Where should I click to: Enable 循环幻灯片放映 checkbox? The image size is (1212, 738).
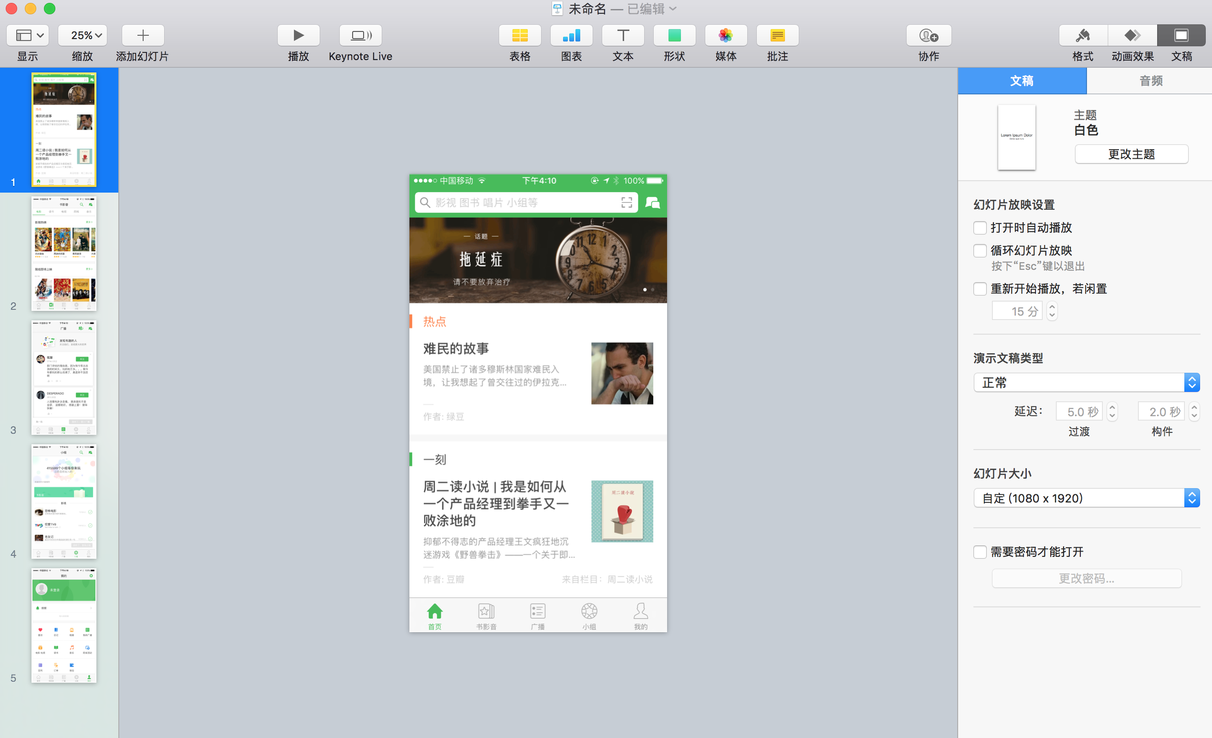(980, 251)
